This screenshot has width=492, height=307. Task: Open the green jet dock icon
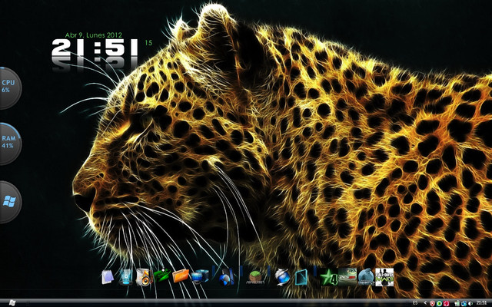[162, 276]
